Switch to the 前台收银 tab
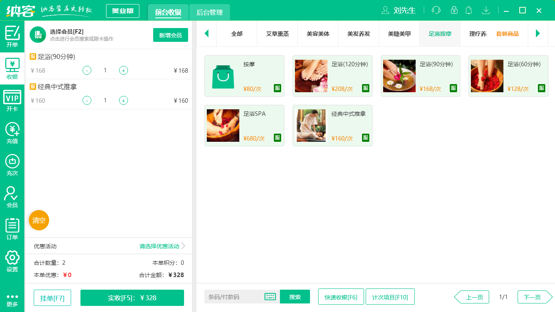Screen dimensions: 555x312 click(168, 13)
